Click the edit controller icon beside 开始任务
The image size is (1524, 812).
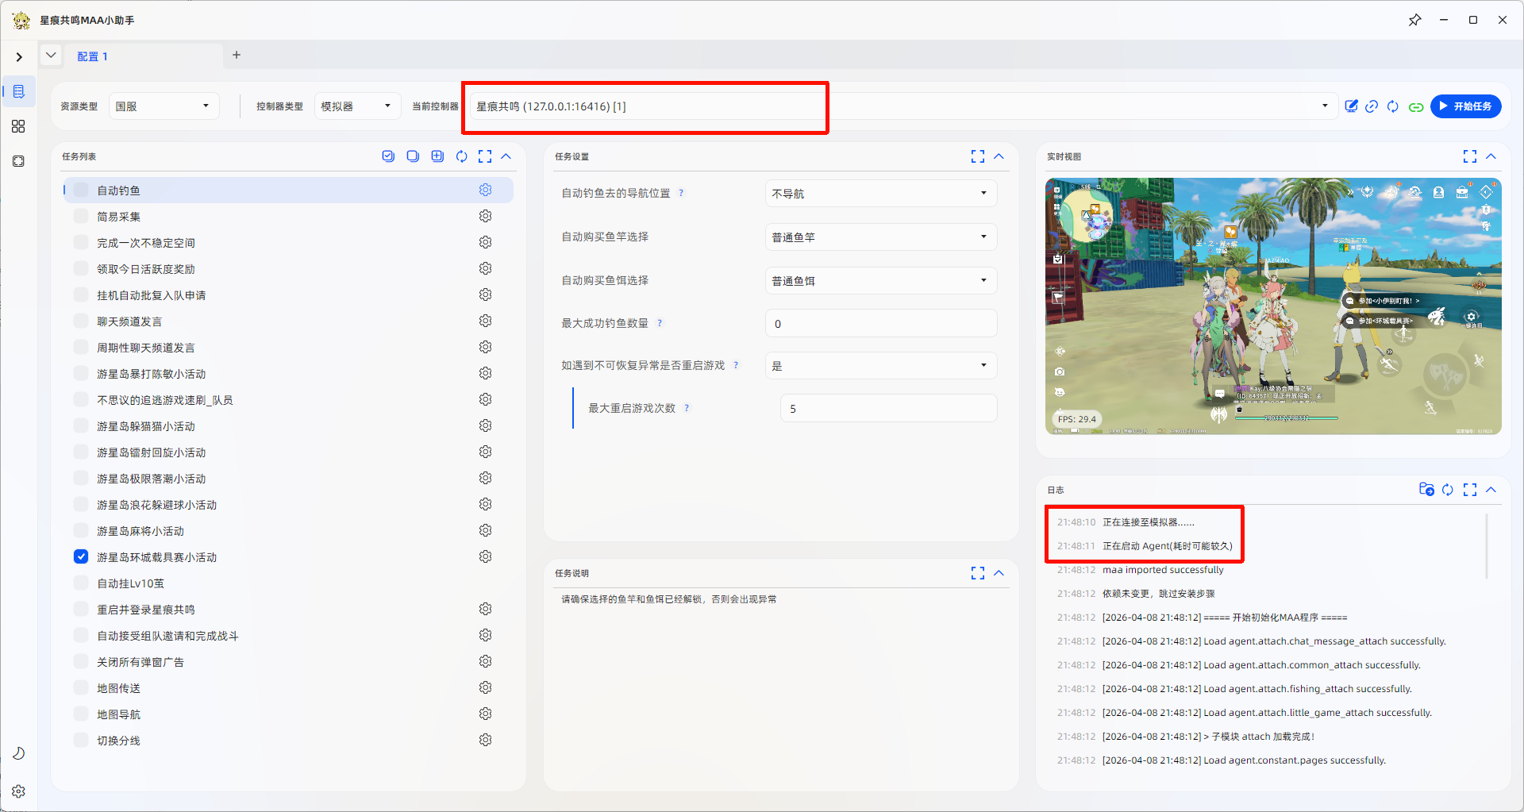tap(1351, 106)
